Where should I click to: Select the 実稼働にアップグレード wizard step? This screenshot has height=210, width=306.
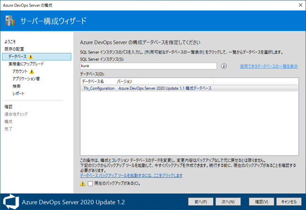click(26, 64)
